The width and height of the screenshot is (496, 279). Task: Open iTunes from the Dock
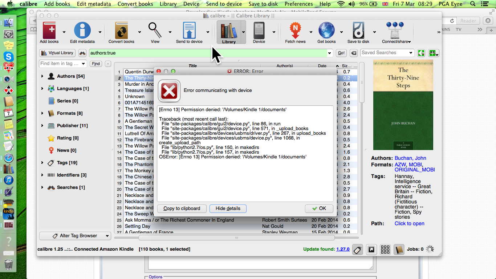(x=8, y=180)
